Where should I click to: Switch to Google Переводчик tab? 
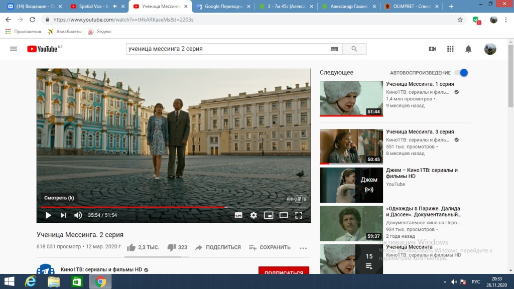[x=223, y=6]
